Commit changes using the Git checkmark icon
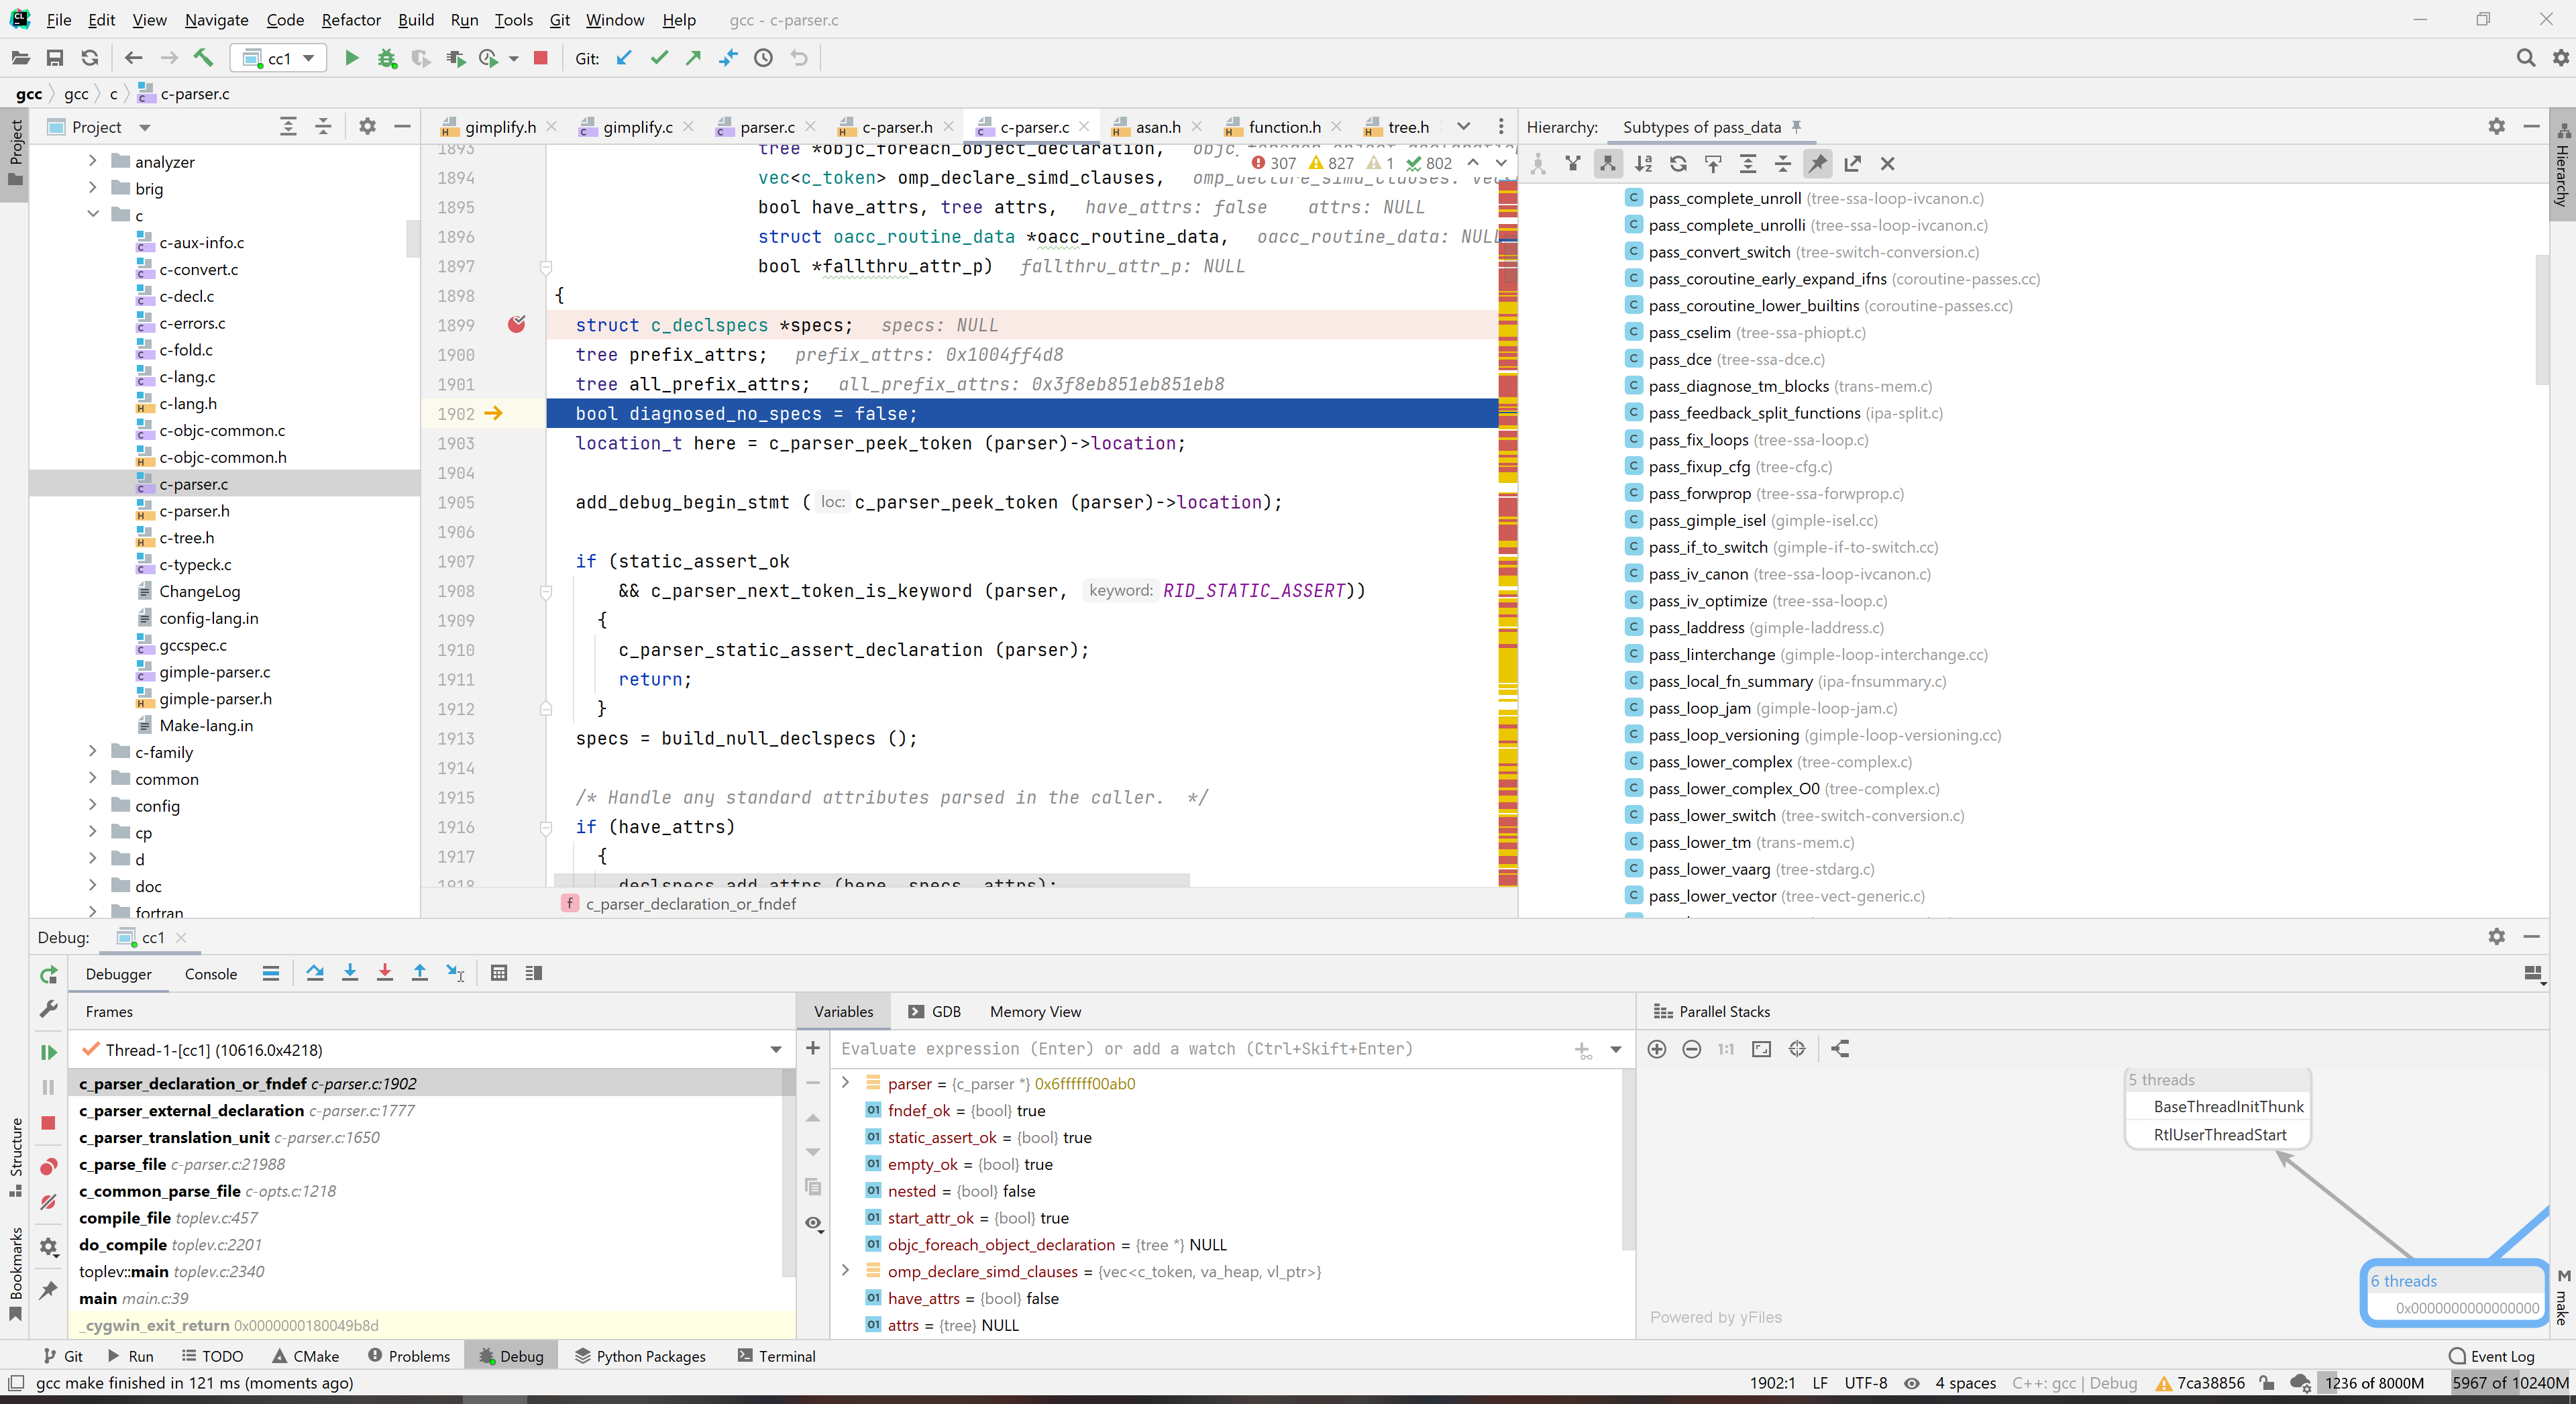The width and height of the screenshot is (2576, 1404). pos(659,58)
